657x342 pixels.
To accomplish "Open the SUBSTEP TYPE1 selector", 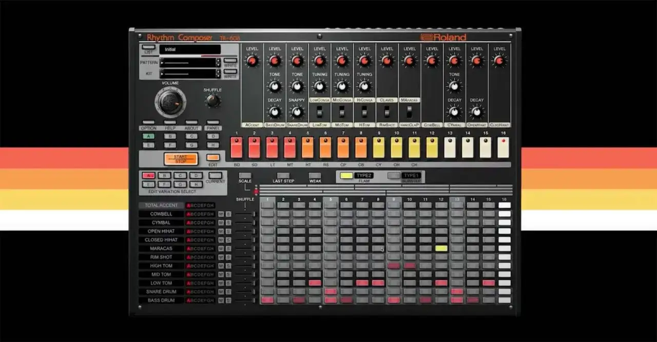I will tap(411, 175).
